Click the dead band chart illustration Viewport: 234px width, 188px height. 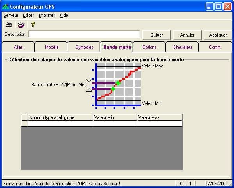pos(116,86)
